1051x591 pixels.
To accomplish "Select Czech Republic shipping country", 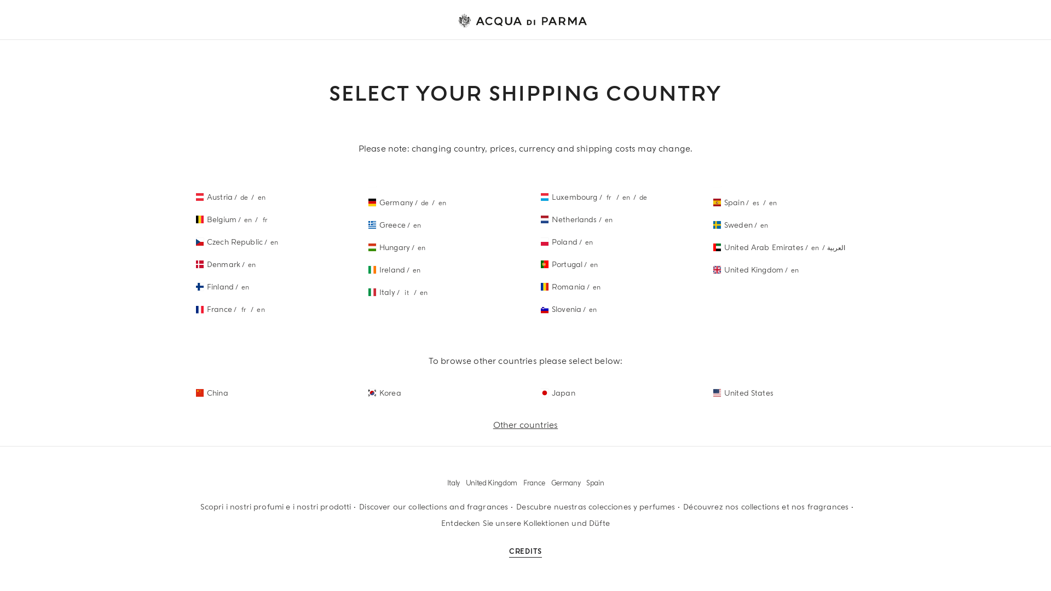I will point(235,242).
